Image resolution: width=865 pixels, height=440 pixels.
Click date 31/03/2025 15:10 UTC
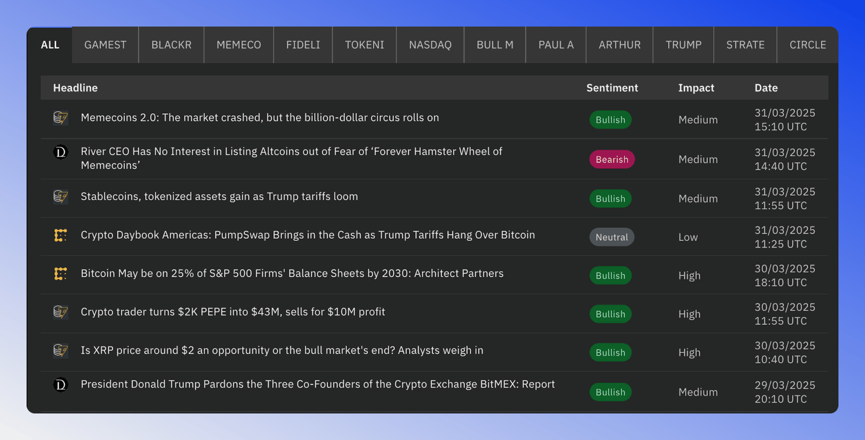click(785, 120)
